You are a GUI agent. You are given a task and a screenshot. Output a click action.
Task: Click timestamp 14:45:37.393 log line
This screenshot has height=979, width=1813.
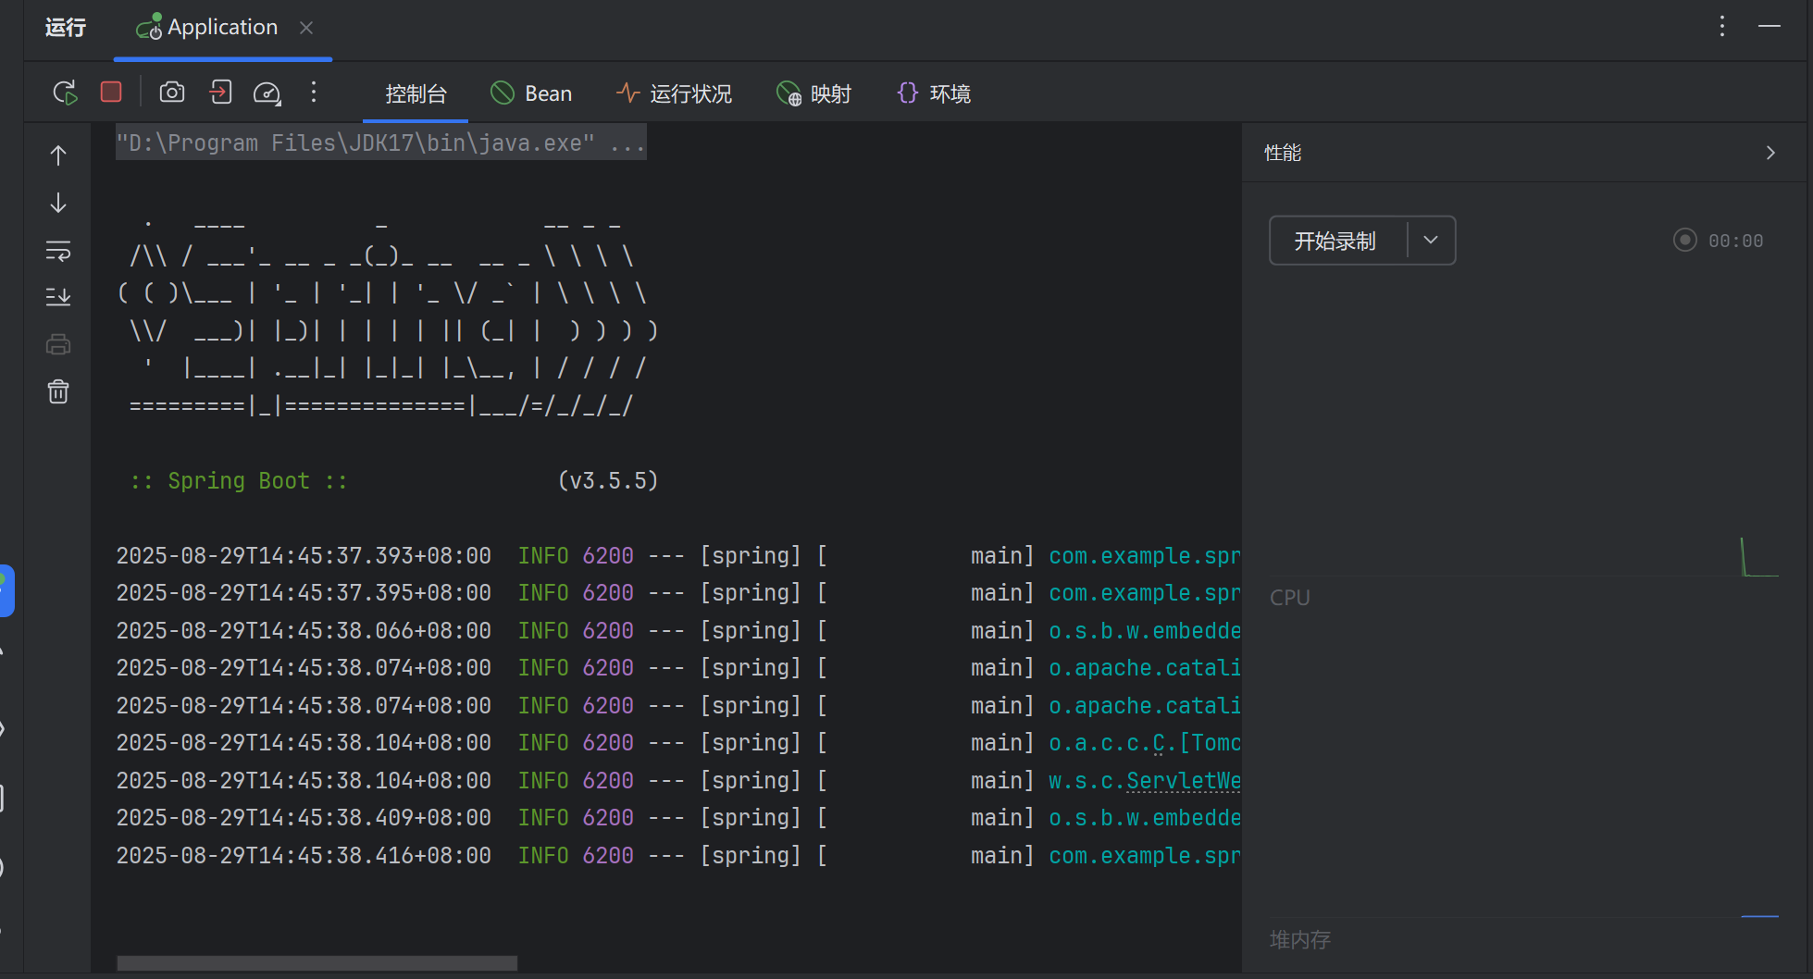(304, 556)
